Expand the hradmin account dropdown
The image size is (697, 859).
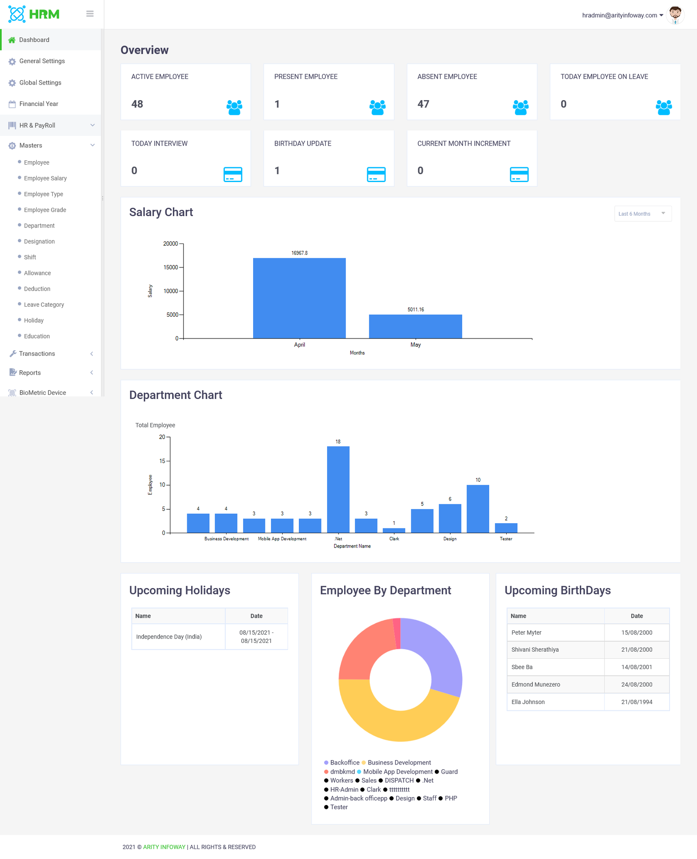tap(623, 15)
